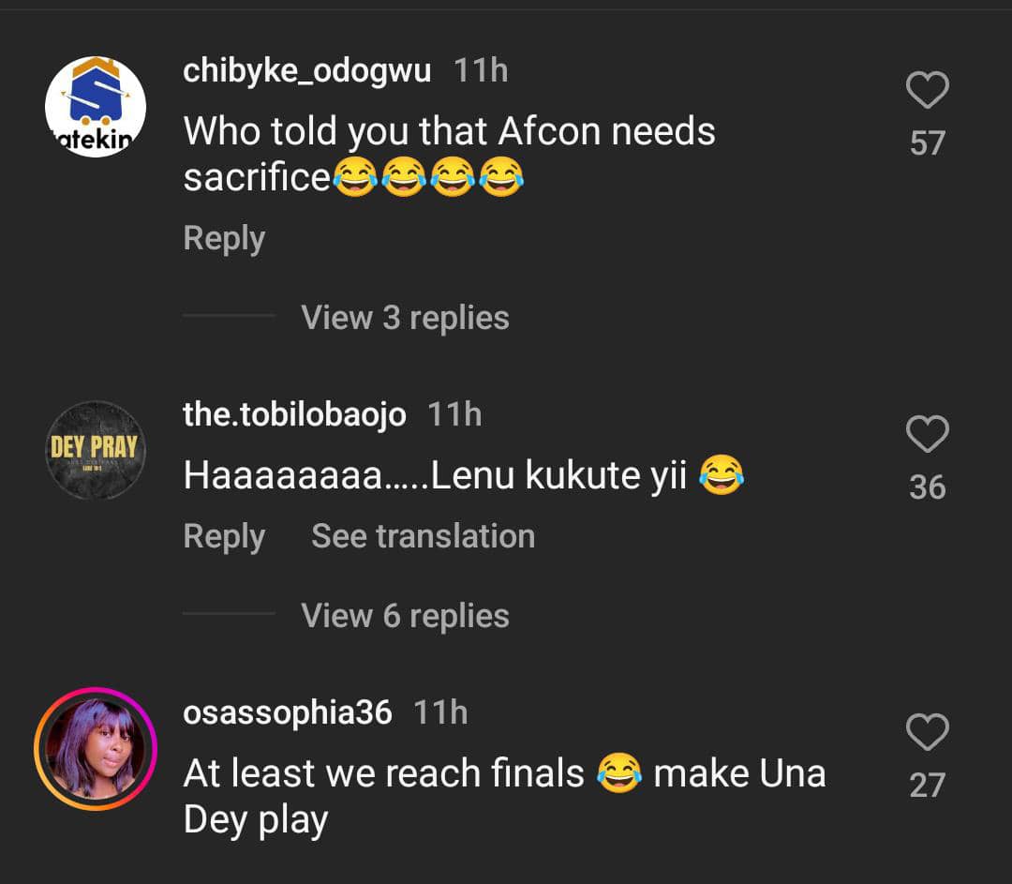
Task: Open the.tobilobaojo username link
Action: 294,414
